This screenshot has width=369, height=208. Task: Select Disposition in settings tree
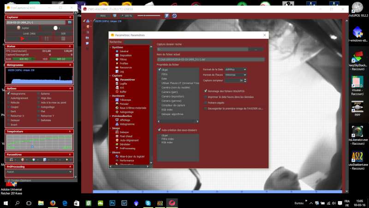(x=125, y=55)
